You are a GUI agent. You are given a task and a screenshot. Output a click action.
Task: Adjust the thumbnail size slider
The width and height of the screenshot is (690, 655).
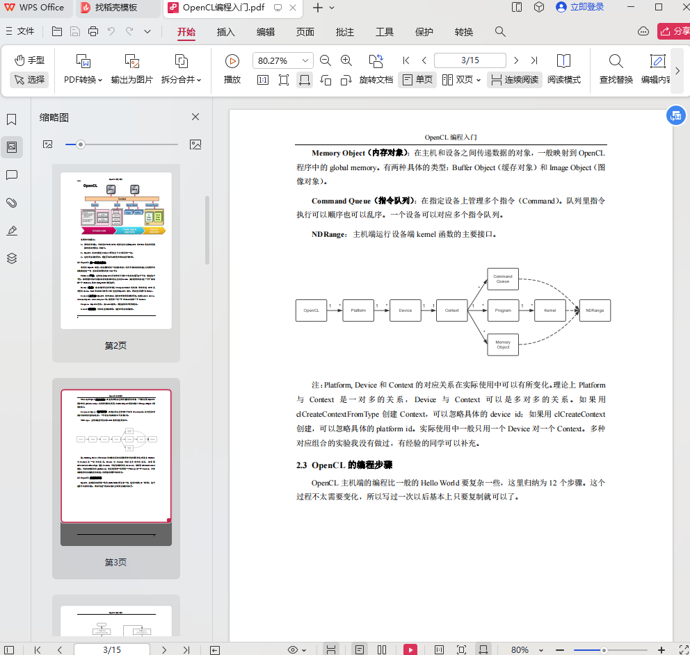coord(81,144)
